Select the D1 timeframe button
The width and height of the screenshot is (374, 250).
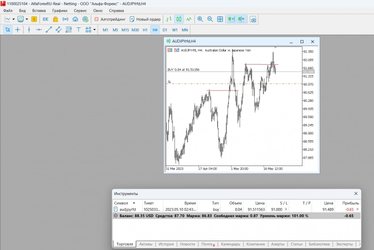point(165,30)
